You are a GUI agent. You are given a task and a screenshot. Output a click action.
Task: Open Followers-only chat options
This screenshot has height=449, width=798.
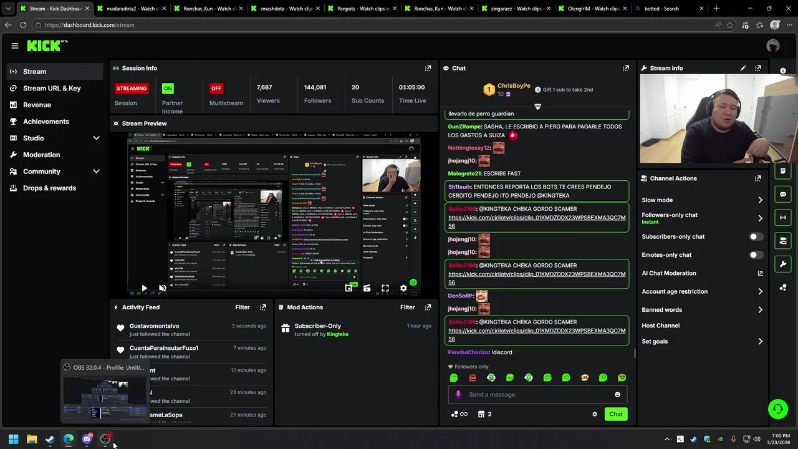(x=702, y=218)
